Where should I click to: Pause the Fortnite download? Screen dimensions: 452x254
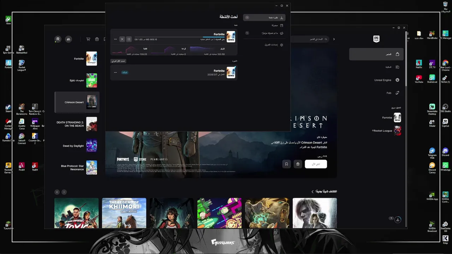(129, 39)
